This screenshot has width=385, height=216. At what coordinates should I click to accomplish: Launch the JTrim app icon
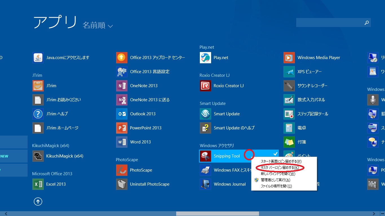pyautogui.click(x=38, y=86)
